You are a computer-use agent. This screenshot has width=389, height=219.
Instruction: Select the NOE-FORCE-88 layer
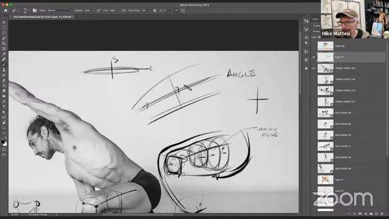pyautogui.click(x=348, y=113)
